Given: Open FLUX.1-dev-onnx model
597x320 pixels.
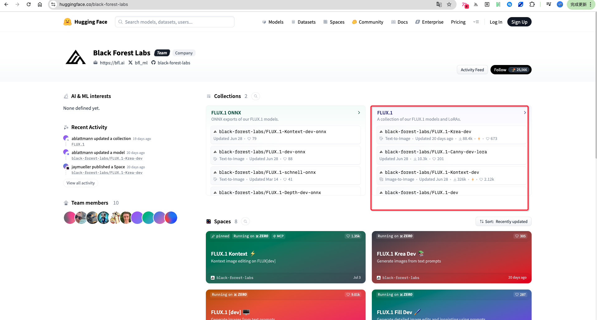Looking at the screenshot, I should click(x=286, y=155).
